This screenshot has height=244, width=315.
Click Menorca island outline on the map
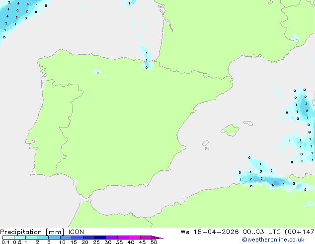point(248,123)
